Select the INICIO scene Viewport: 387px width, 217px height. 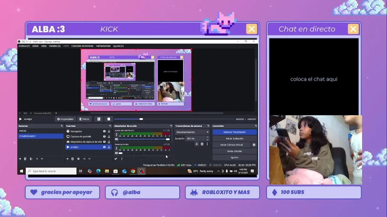point(40,131)
